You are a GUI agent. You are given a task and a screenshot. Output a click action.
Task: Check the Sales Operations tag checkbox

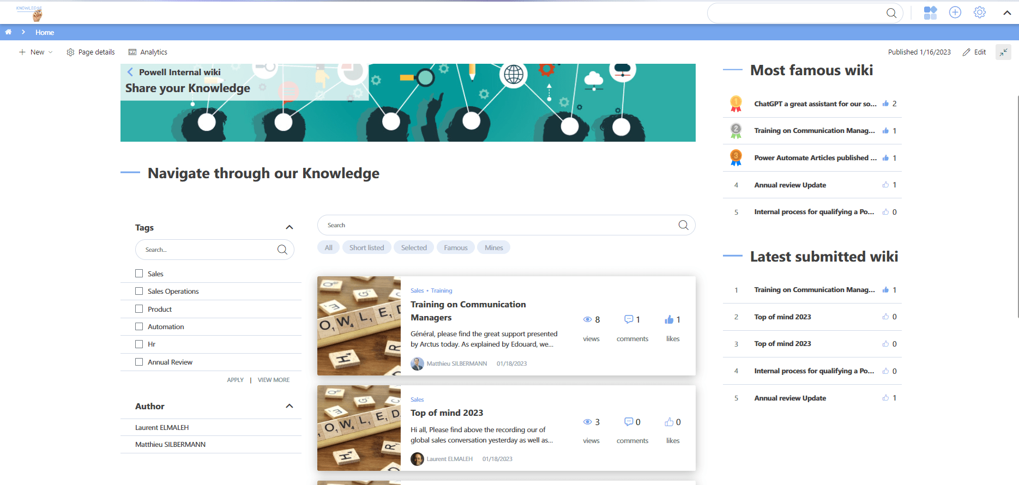tap(139, 291)
